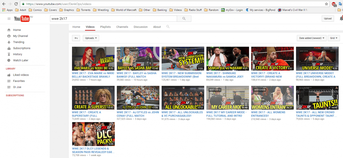Open WWE 2K17 Universe Mode title link

click(x=316, y=75)
